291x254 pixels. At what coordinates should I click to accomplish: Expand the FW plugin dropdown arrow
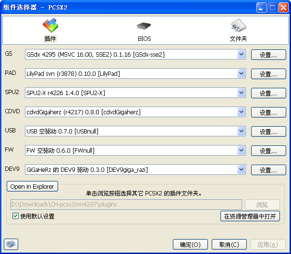coord(241,150)
